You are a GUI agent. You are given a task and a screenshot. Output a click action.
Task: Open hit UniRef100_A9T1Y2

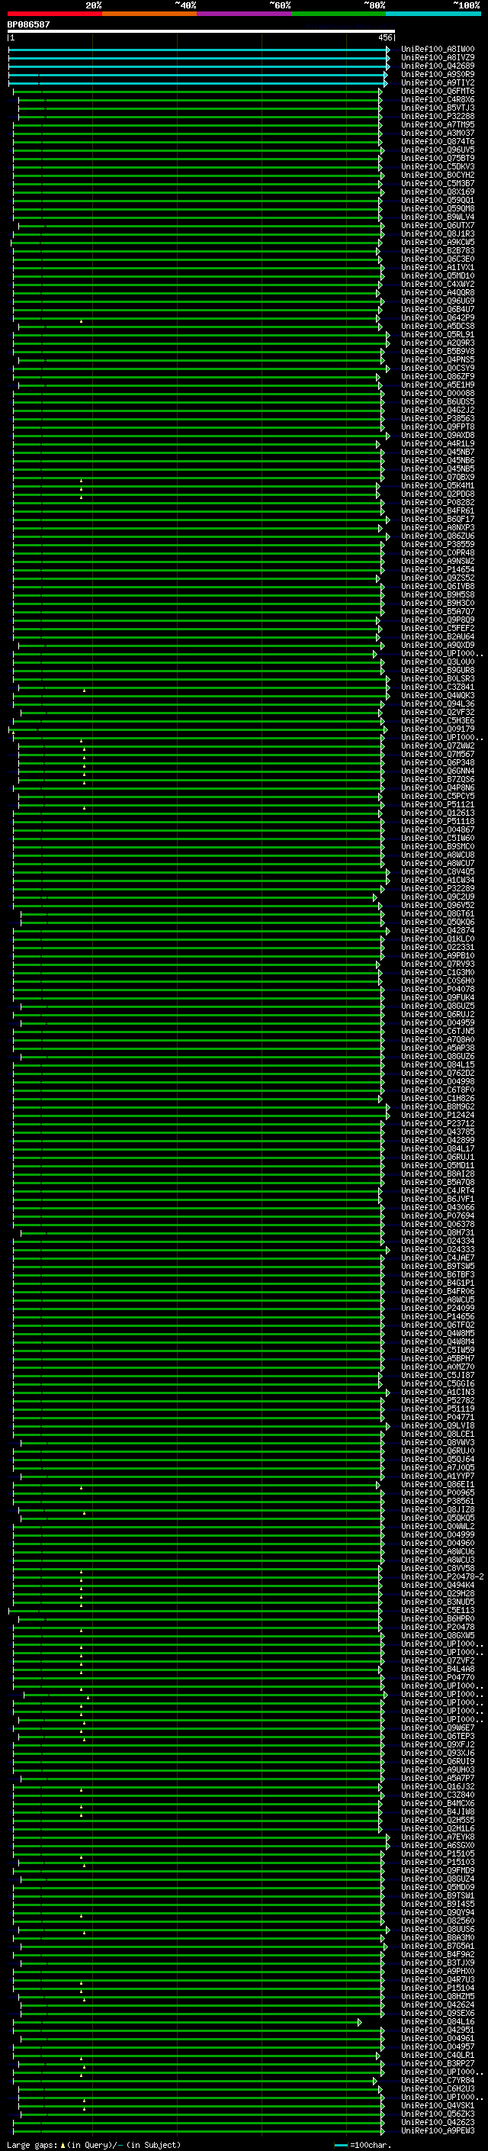(x=437, y=82)
